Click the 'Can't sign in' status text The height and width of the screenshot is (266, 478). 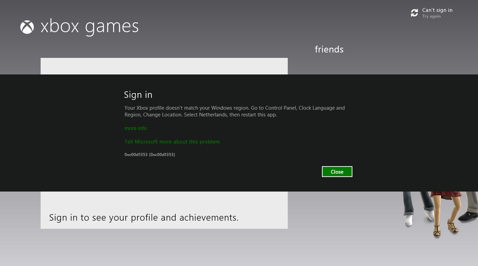coord(437,10)
